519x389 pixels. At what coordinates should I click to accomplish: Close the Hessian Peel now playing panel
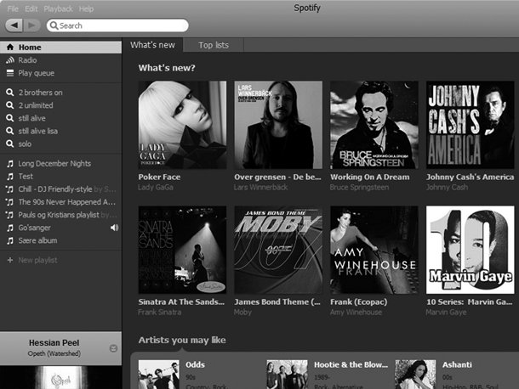tap(114, 348)
